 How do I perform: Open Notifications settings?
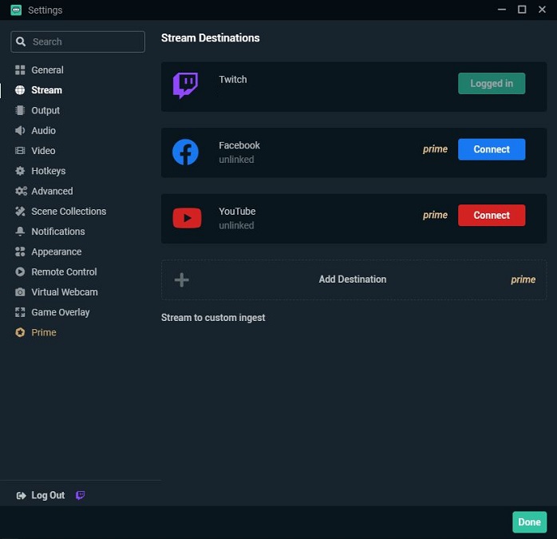point(58,232)
